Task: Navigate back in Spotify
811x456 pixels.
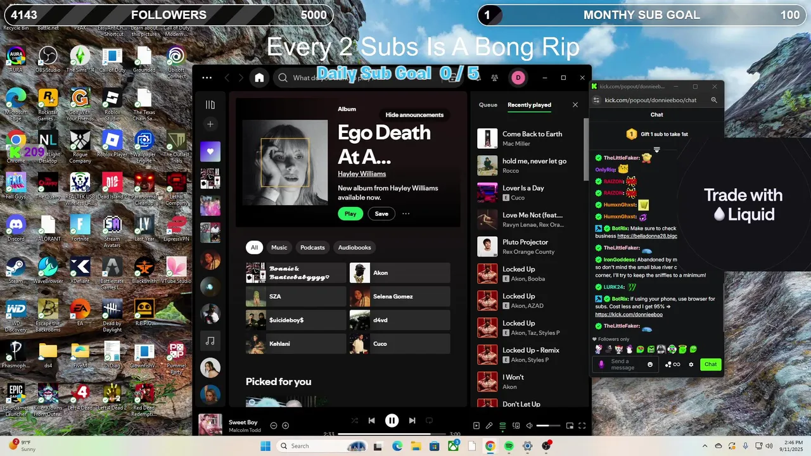Action: click(x=227, y=78)
